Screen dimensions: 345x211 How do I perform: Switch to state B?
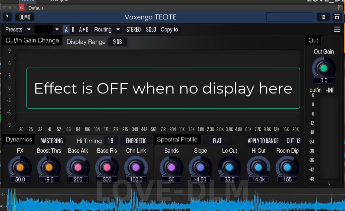pyautogui.click(x=73, y=30)
